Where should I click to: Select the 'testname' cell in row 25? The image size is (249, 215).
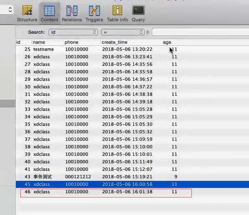(x=43, y=49)
